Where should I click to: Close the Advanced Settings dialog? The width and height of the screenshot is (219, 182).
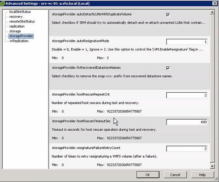click(214, 3)
